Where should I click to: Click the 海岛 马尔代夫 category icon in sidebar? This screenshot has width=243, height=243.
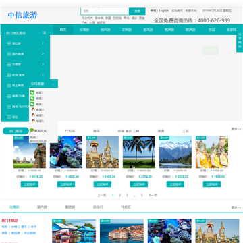[9, 107]
